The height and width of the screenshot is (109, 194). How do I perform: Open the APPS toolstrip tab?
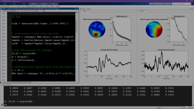pos(24,4)
